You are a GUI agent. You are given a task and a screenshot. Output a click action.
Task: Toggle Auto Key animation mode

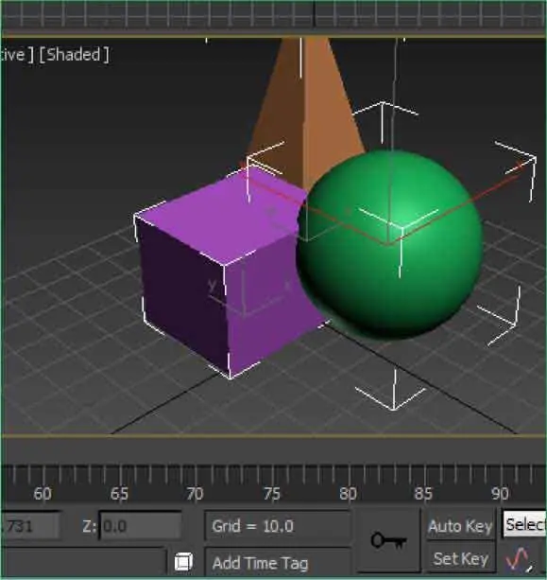pos(460,526)
